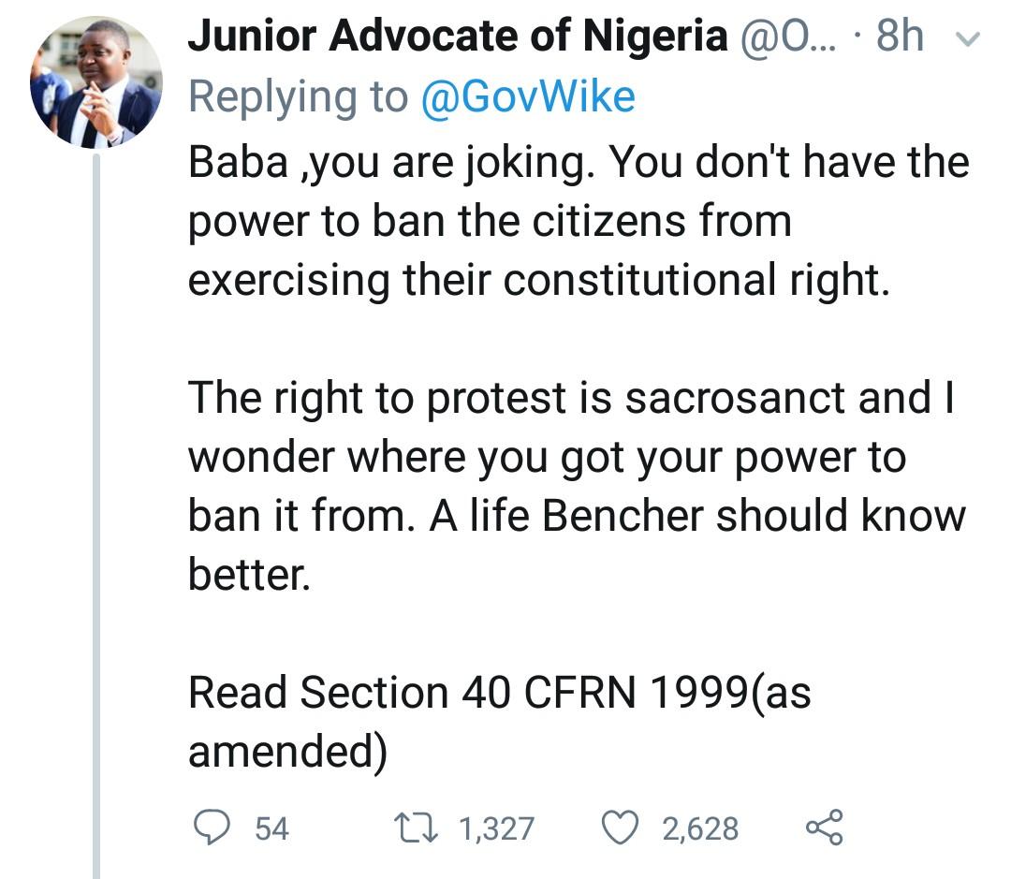Screen dimensions: 1011x879
Task: Open the share icon for this tweet
Action: [x=824, y=828]
